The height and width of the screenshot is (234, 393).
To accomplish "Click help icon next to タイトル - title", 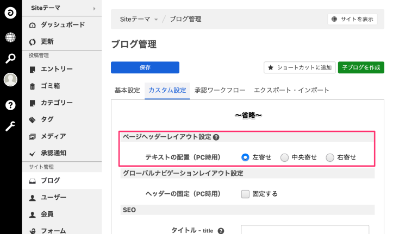I will 221,231.
